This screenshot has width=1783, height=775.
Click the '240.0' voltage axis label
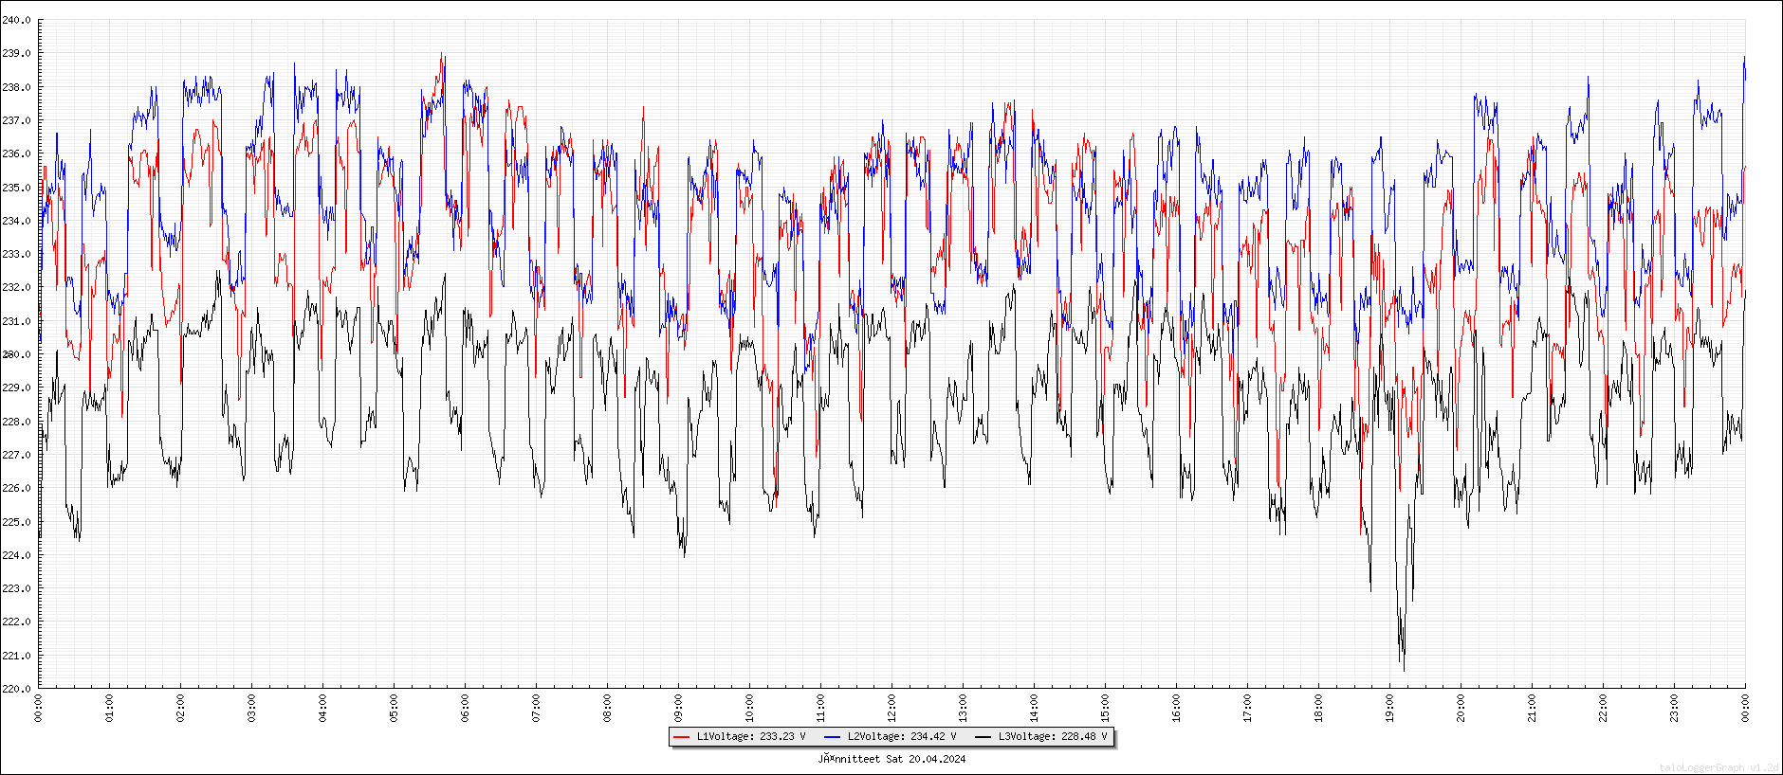(x=16, y=20)
